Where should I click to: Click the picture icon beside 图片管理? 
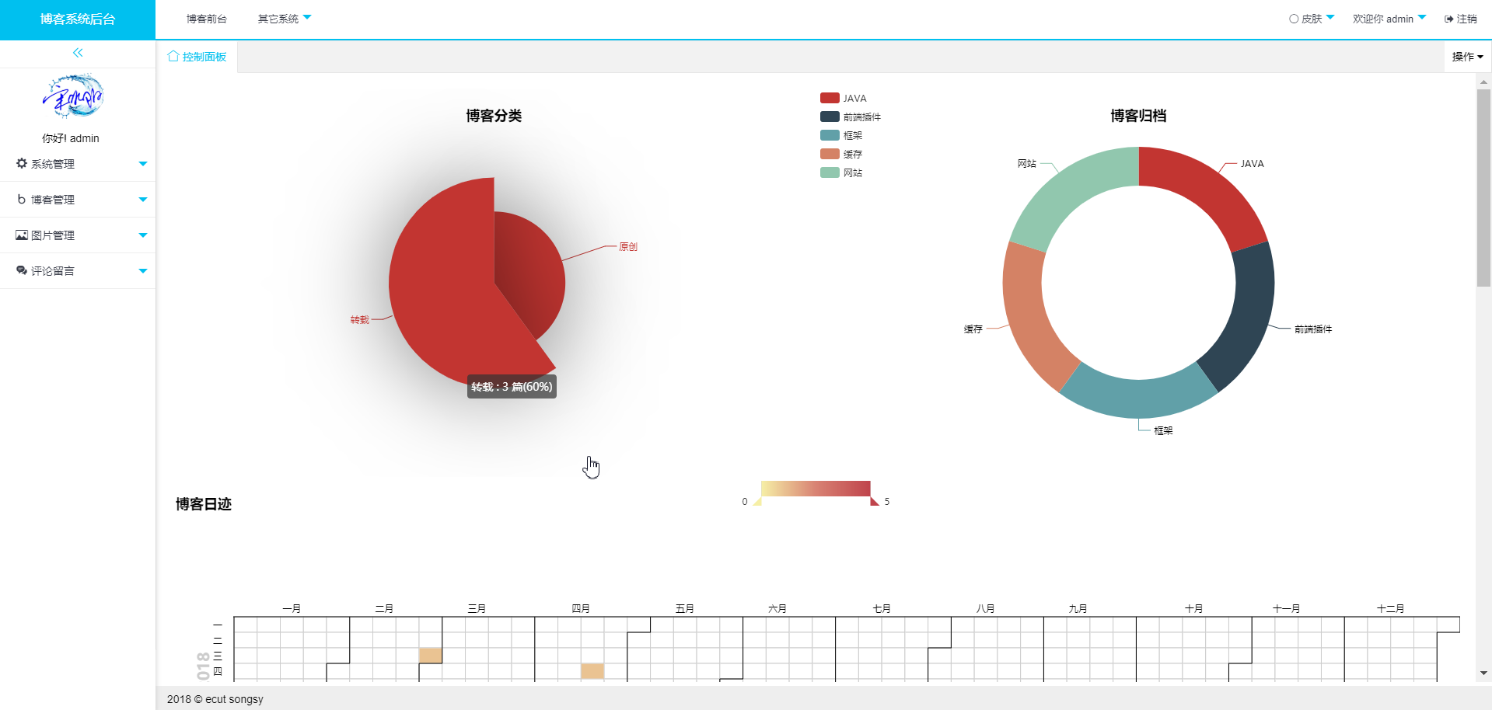(x=22, y=235)
